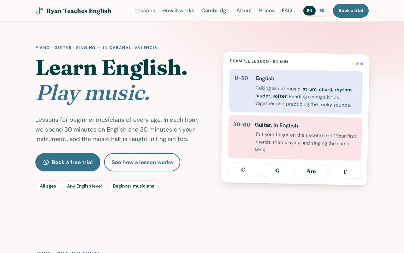Click the Piano · Guitar · Singing tagline
Image resolution: width=404 pixels, height=253 pixels.
coord(96,48)
